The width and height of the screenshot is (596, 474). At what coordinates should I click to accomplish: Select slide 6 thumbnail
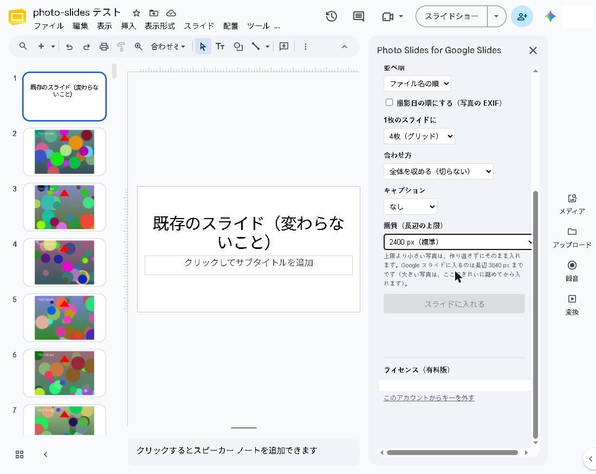(64, 373)
